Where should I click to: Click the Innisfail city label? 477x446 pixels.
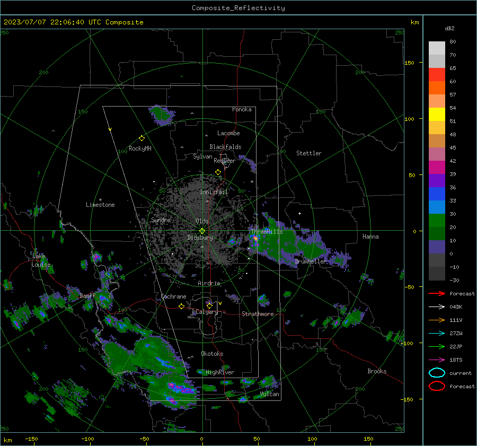(x=214, y=192)
